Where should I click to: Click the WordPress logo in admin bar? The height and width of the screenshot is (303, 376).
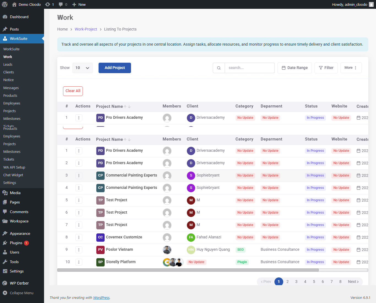(5, 4)
